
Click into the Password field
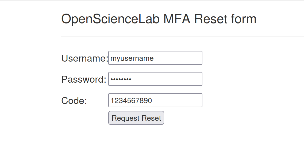(x=155, y=79)
